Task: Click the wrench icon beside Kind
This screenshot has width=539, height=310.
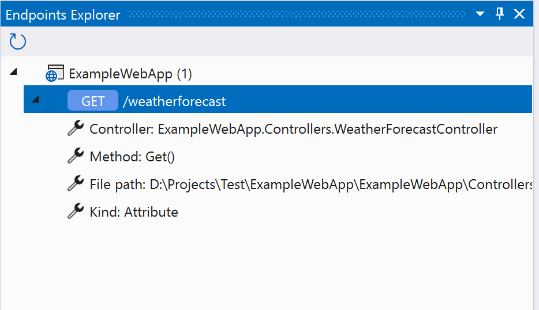Action: click(76, 212)
